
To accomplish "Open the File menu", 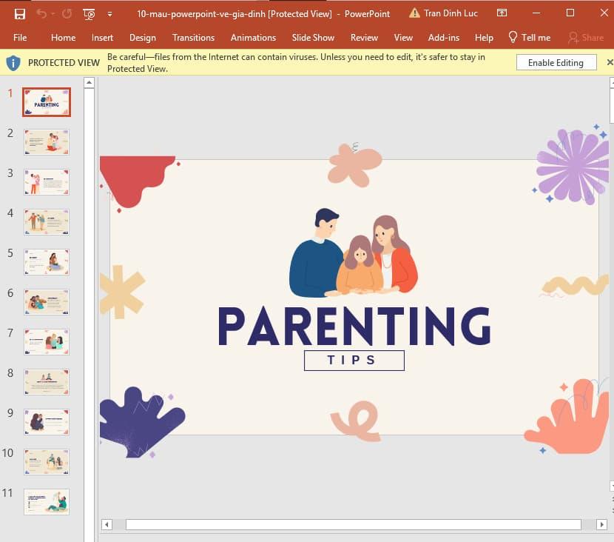I will pyautogui.click(x=20, y=38).
